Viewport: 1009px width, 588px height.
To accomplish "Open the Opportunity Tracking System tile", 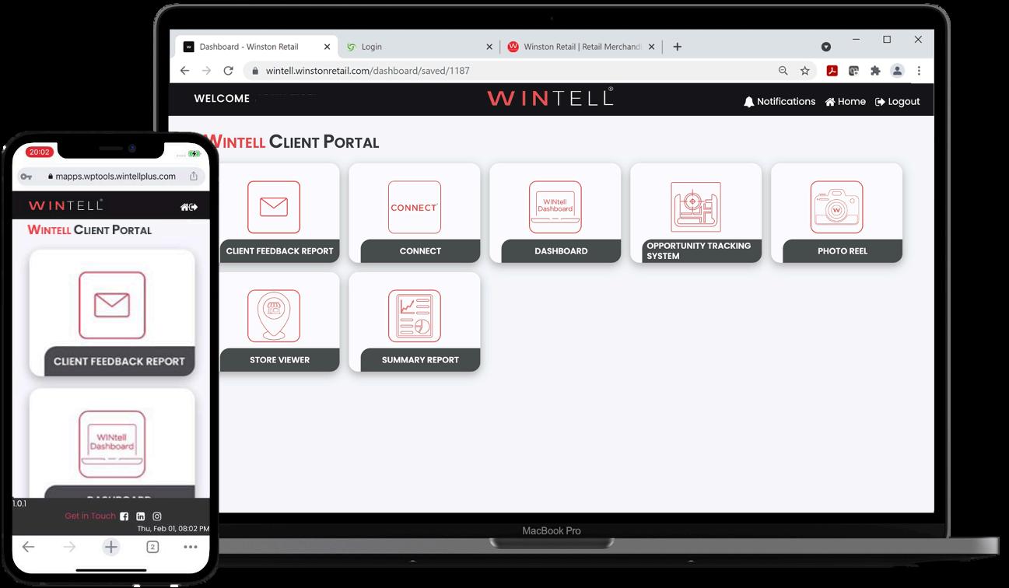I will [696, 213].
